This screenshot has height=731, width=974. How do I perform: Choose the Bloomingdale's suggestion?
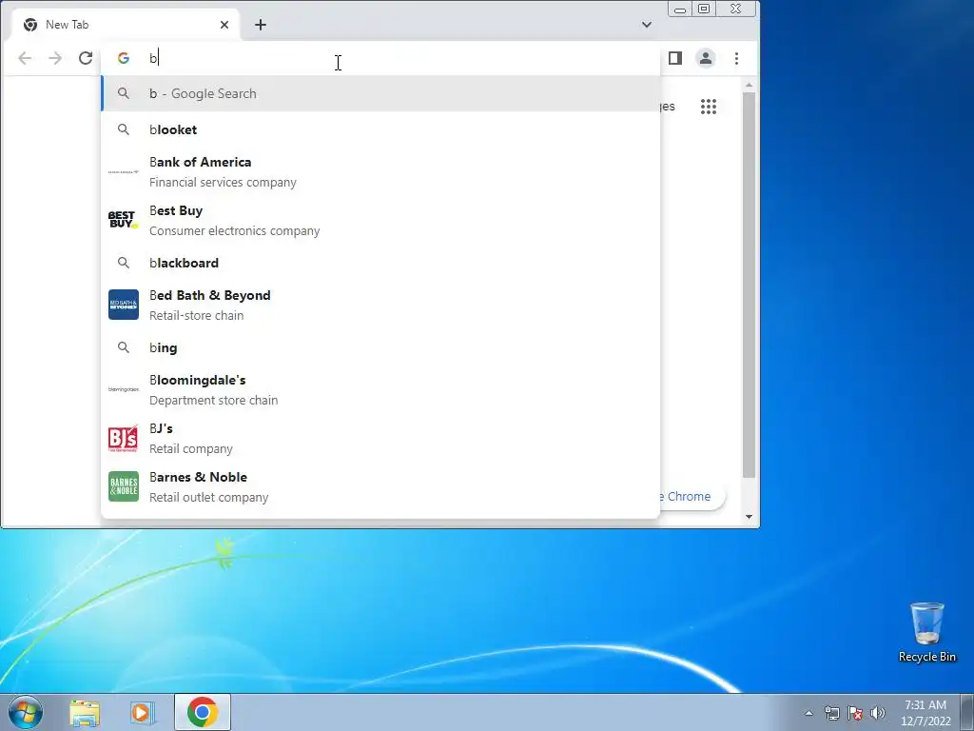380,389
